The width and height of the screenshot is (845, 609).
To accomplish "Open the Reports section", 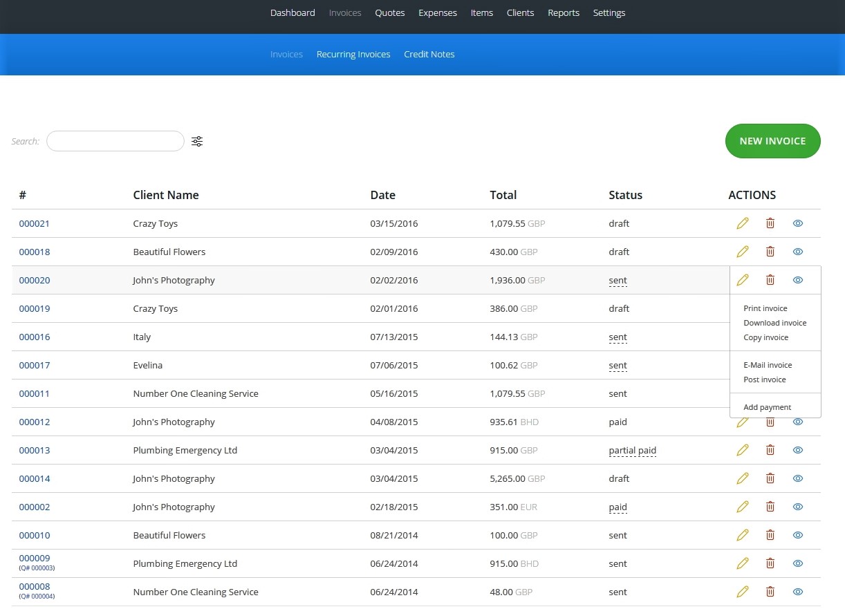I will tap(564, 12).
